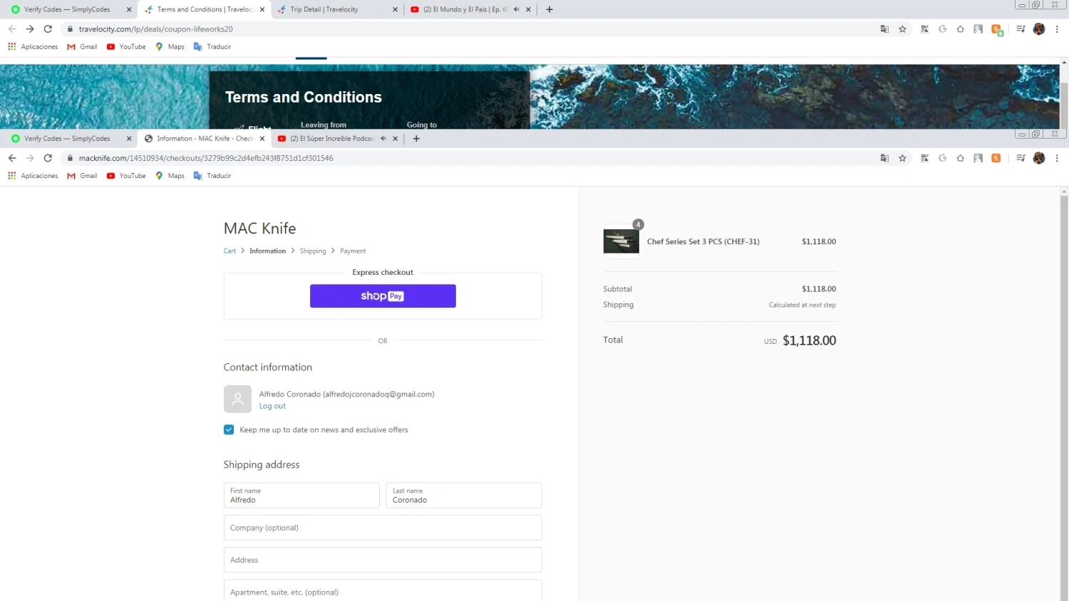Viewport: 1069px width, 601px height.
Task: Open a new tab in the MAC Knife window
Action: 416,138
